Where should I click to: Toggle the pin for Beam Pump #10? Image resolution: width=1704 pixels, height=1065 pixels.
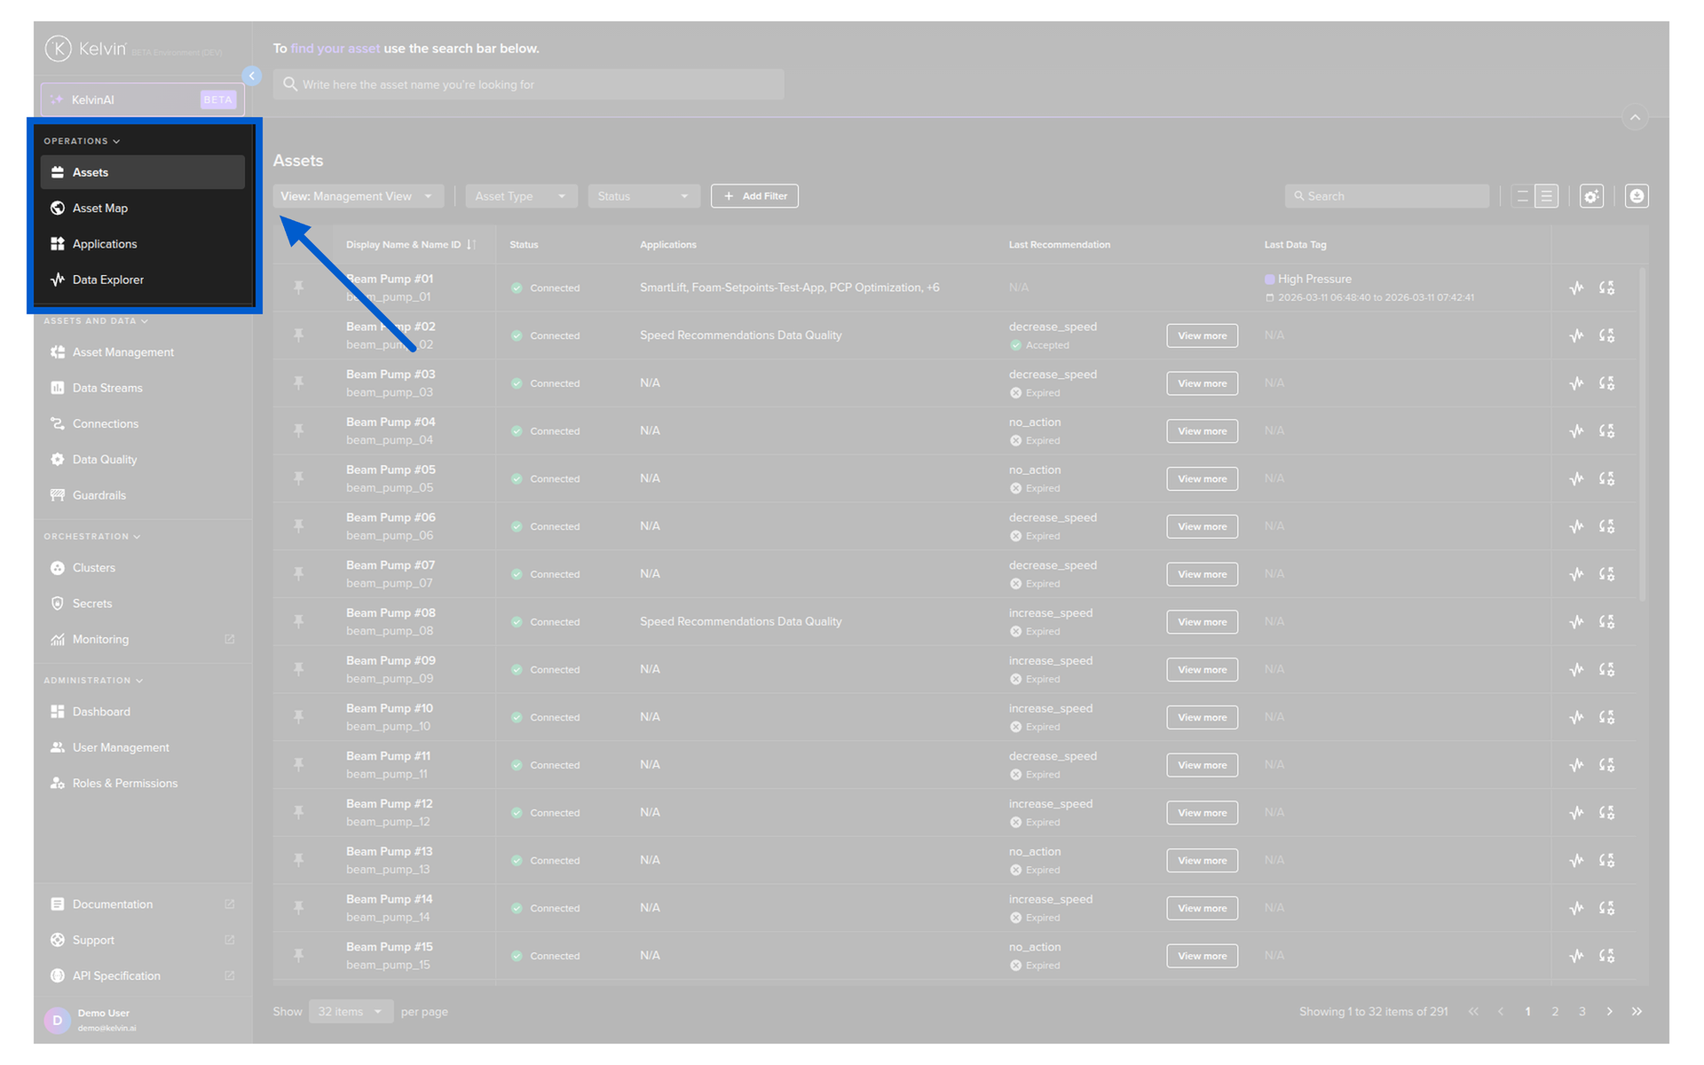[x=298, y=717]
